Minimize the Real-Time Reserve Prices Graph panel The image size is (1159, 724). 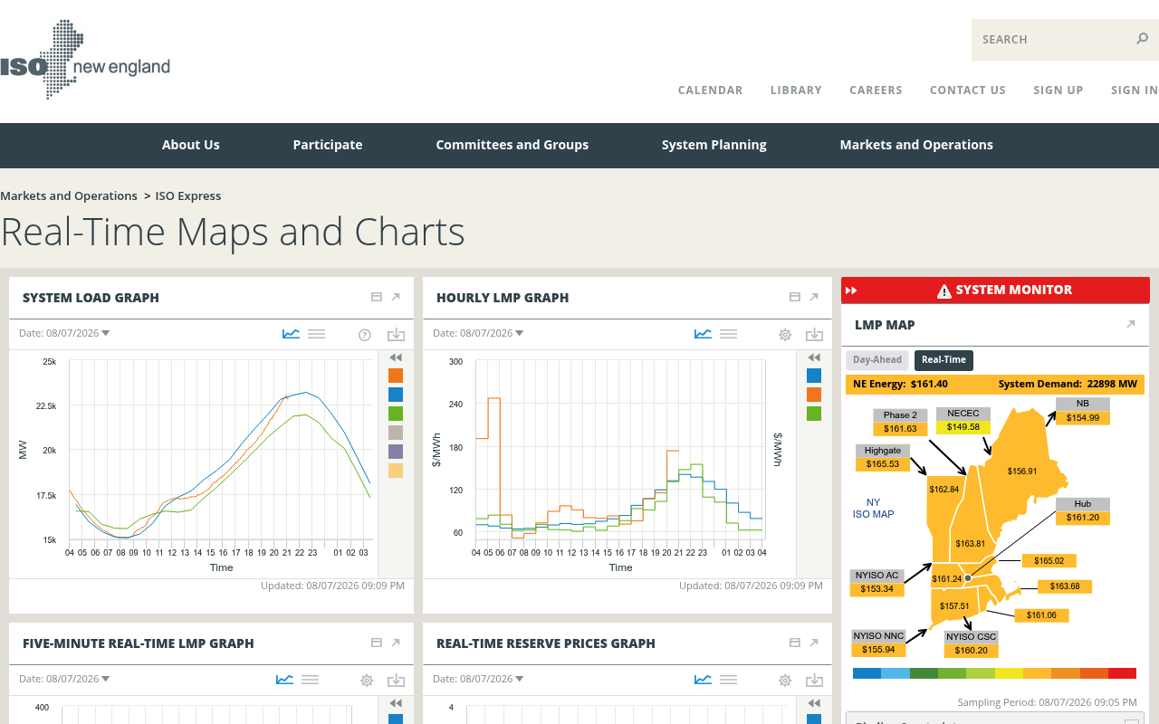795,643
